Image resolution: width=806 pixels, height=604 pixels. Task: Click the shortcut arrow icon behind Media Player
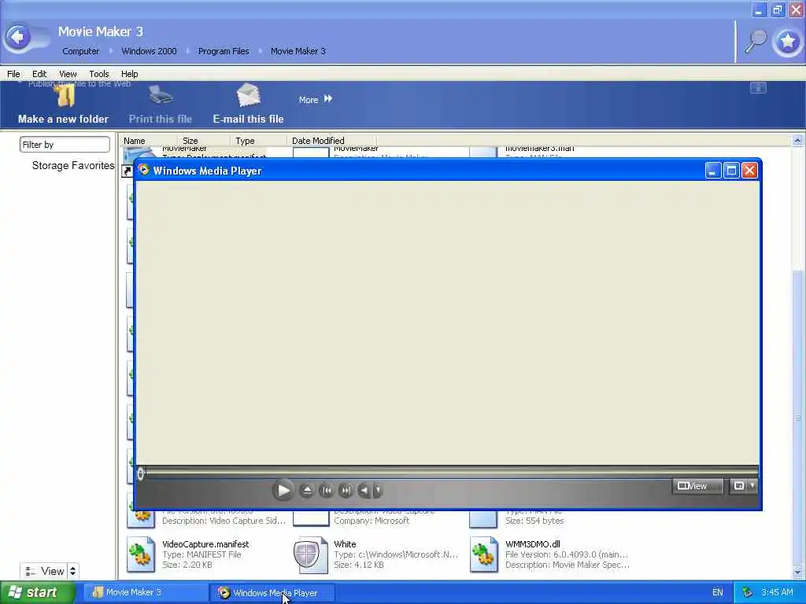pyautogui.click(x=127, y=171)
